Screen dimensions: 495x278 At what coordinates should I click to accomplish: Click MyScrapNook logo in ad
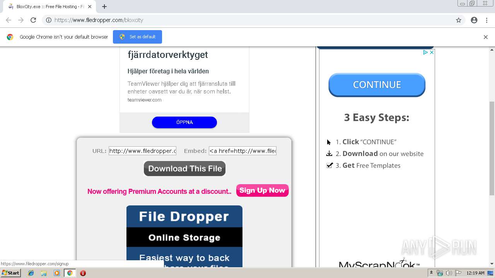[x=379, y=263]
